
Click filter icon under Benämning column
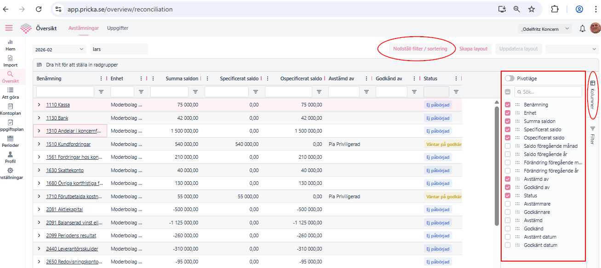coord(101,92)
